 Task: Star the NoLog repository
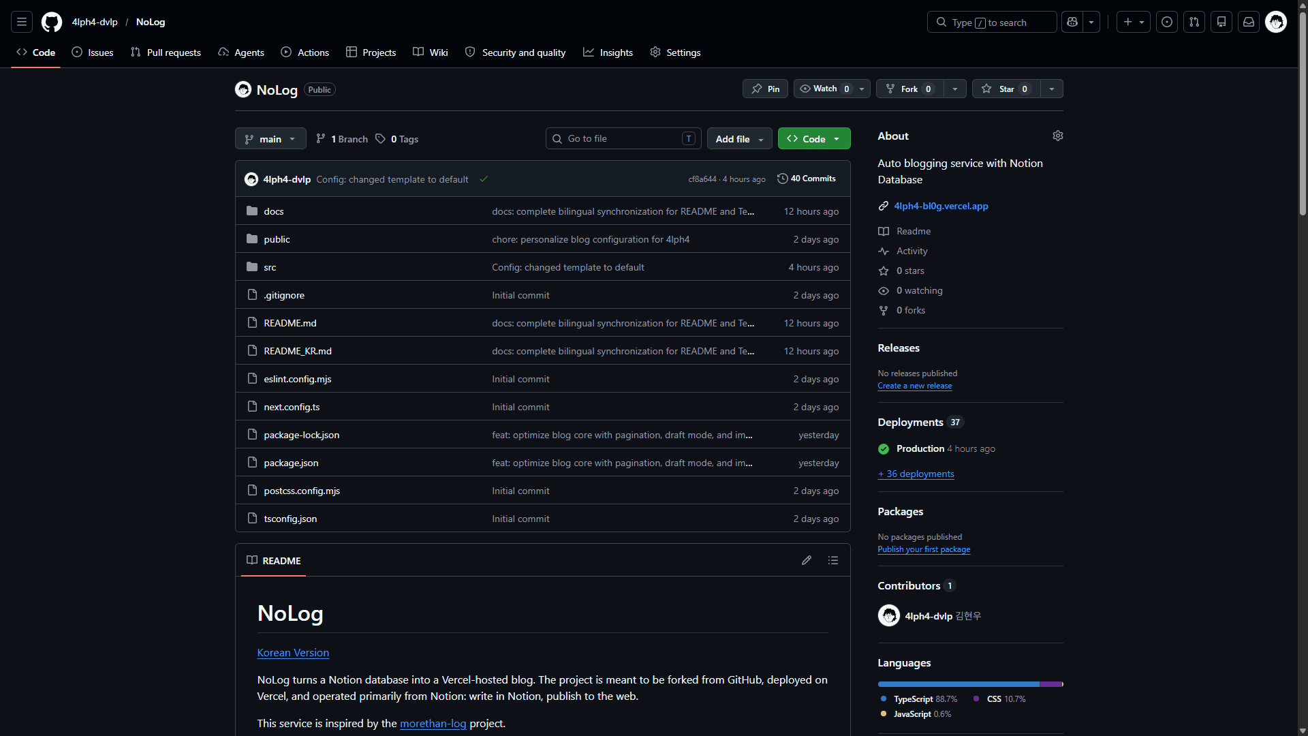point(1006,89)
